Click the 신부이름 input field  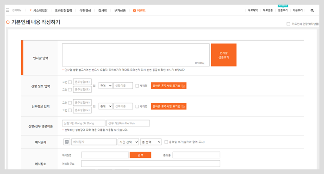pos(123,106)
